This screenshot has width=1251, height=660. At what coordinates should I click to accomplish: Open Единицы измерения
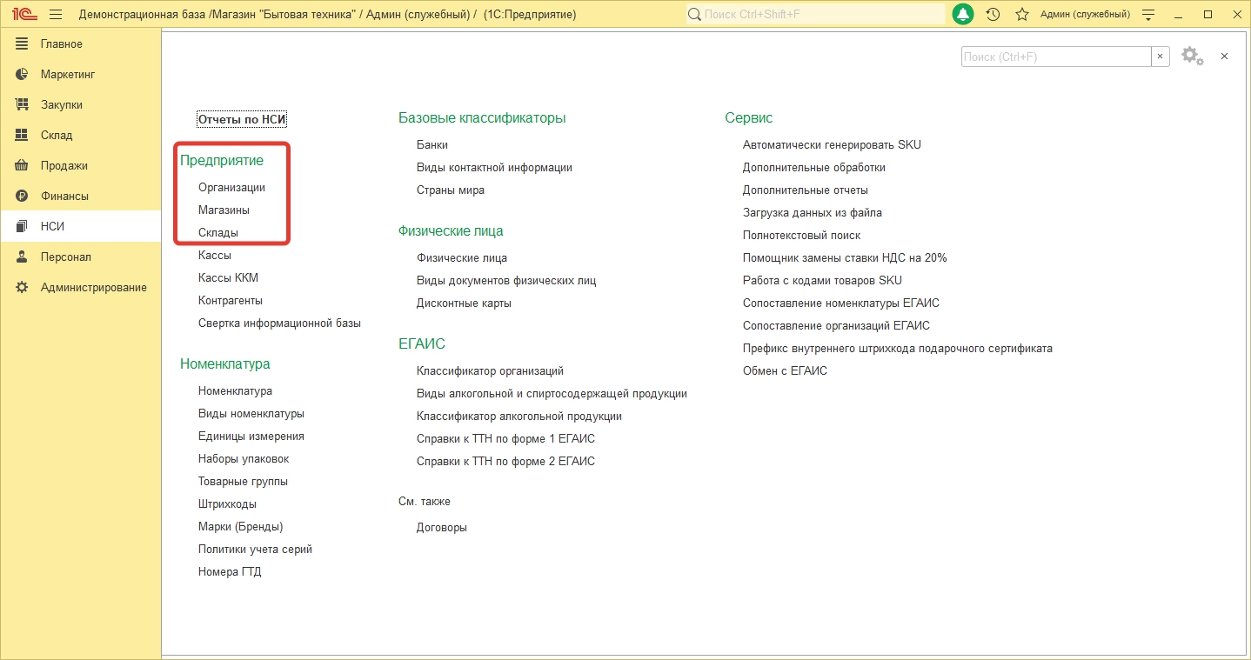tap(251, 437)
